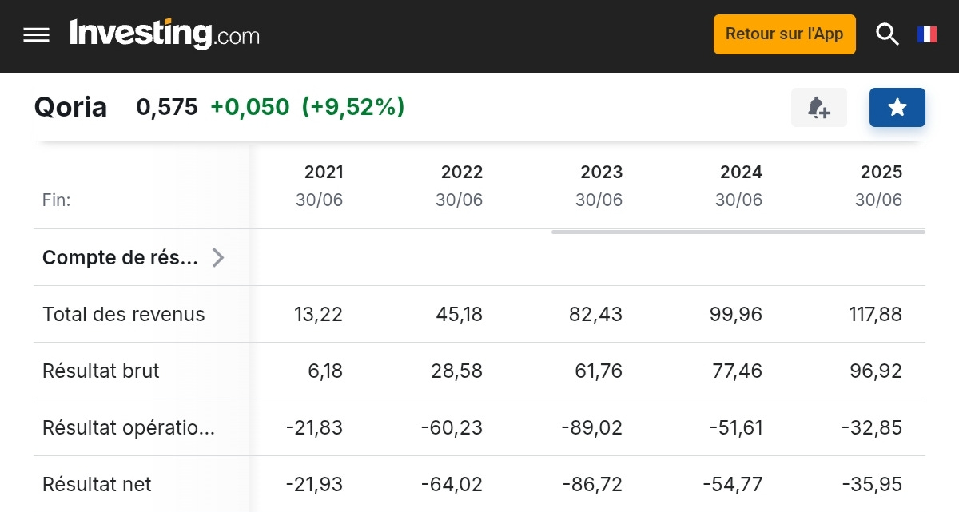Open the search magnifier

(887, 34)
